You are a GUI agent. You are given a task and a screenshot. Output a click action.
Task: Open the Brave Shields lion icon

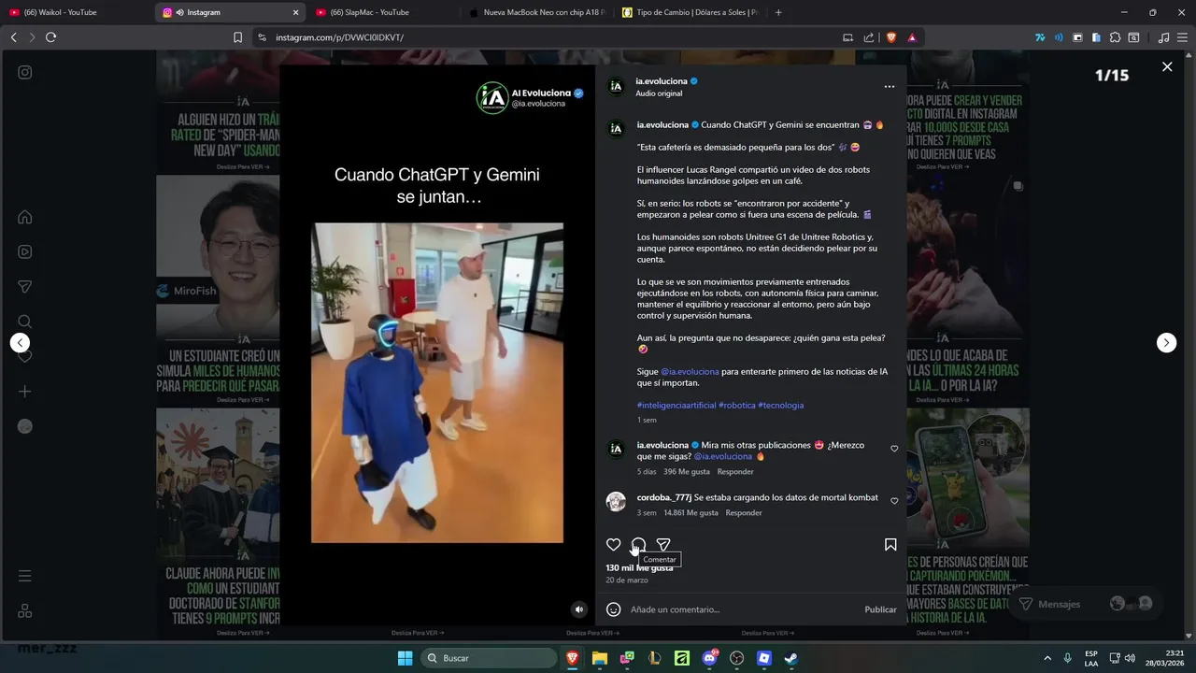pyautogui.click(x=890, y=37)
